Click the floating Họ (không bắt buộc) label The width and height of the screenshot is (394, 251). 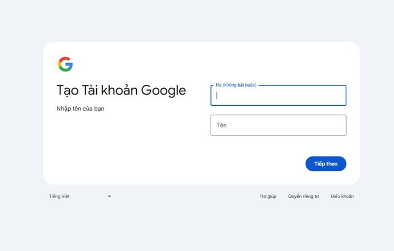coord(236,85)
